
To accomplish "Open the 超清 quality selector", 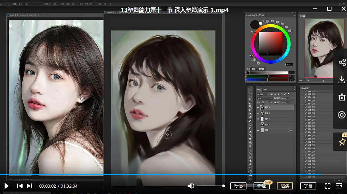I will click(x=285, y=186).
